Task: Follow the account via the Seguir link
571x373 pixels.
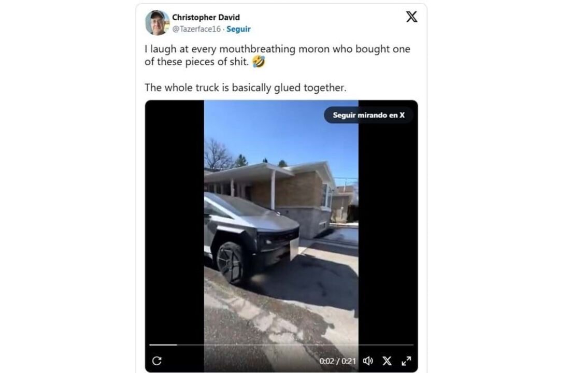Action: point(238,29)
